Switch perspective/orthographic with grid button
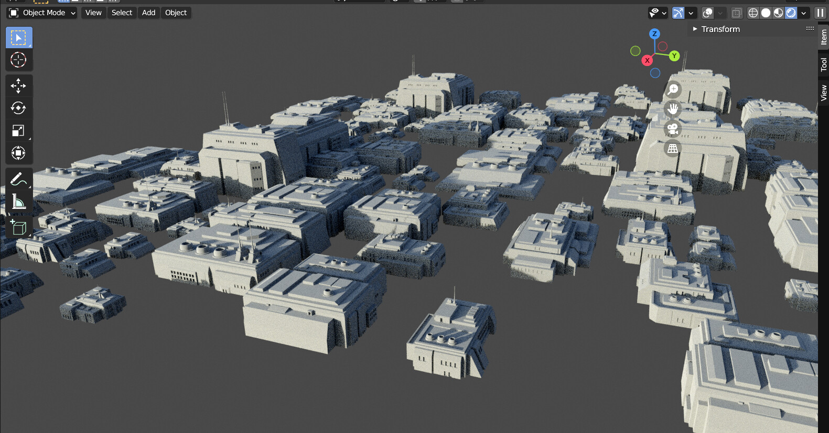The width and height of the screenshot is (829, 433). point(673,149)
